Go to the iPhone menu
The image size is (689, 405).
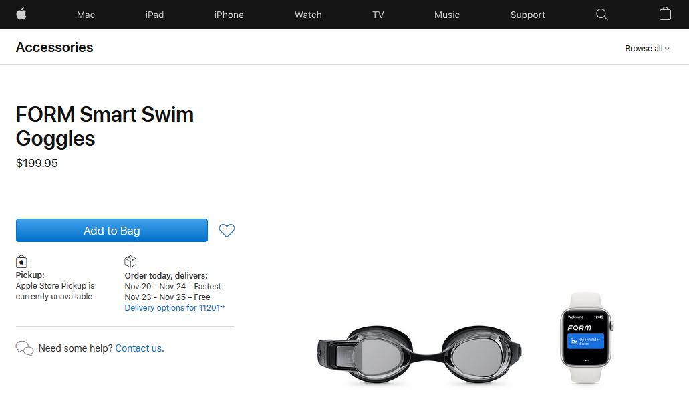[229, 15]
